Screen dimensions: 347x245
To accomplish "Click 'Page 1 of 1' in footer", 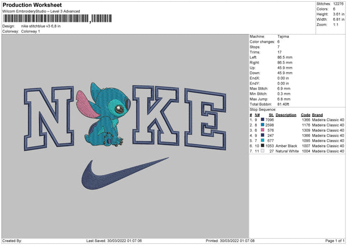I will click(335, 241).
